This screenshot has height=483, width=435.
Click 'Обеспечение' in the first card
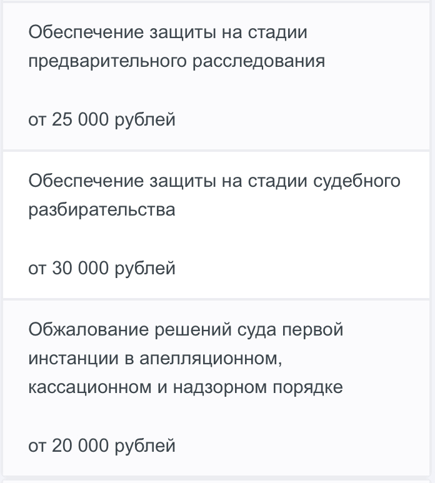pyautogui.click(x=86, y=32)
